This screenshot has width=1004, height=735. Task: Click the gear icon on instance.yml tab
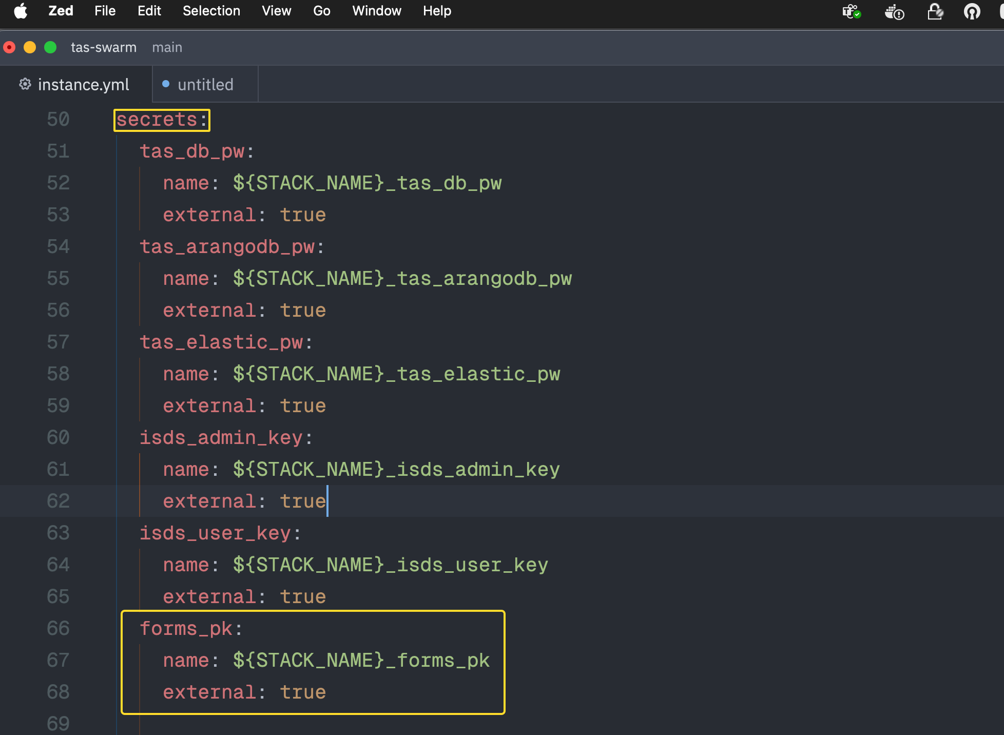[x=25, y=84]
